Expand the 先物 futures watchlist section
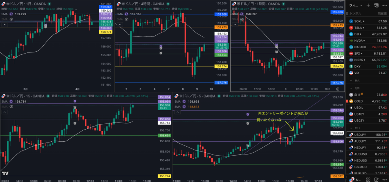The image size is (389, 182). tap(351, 88)
